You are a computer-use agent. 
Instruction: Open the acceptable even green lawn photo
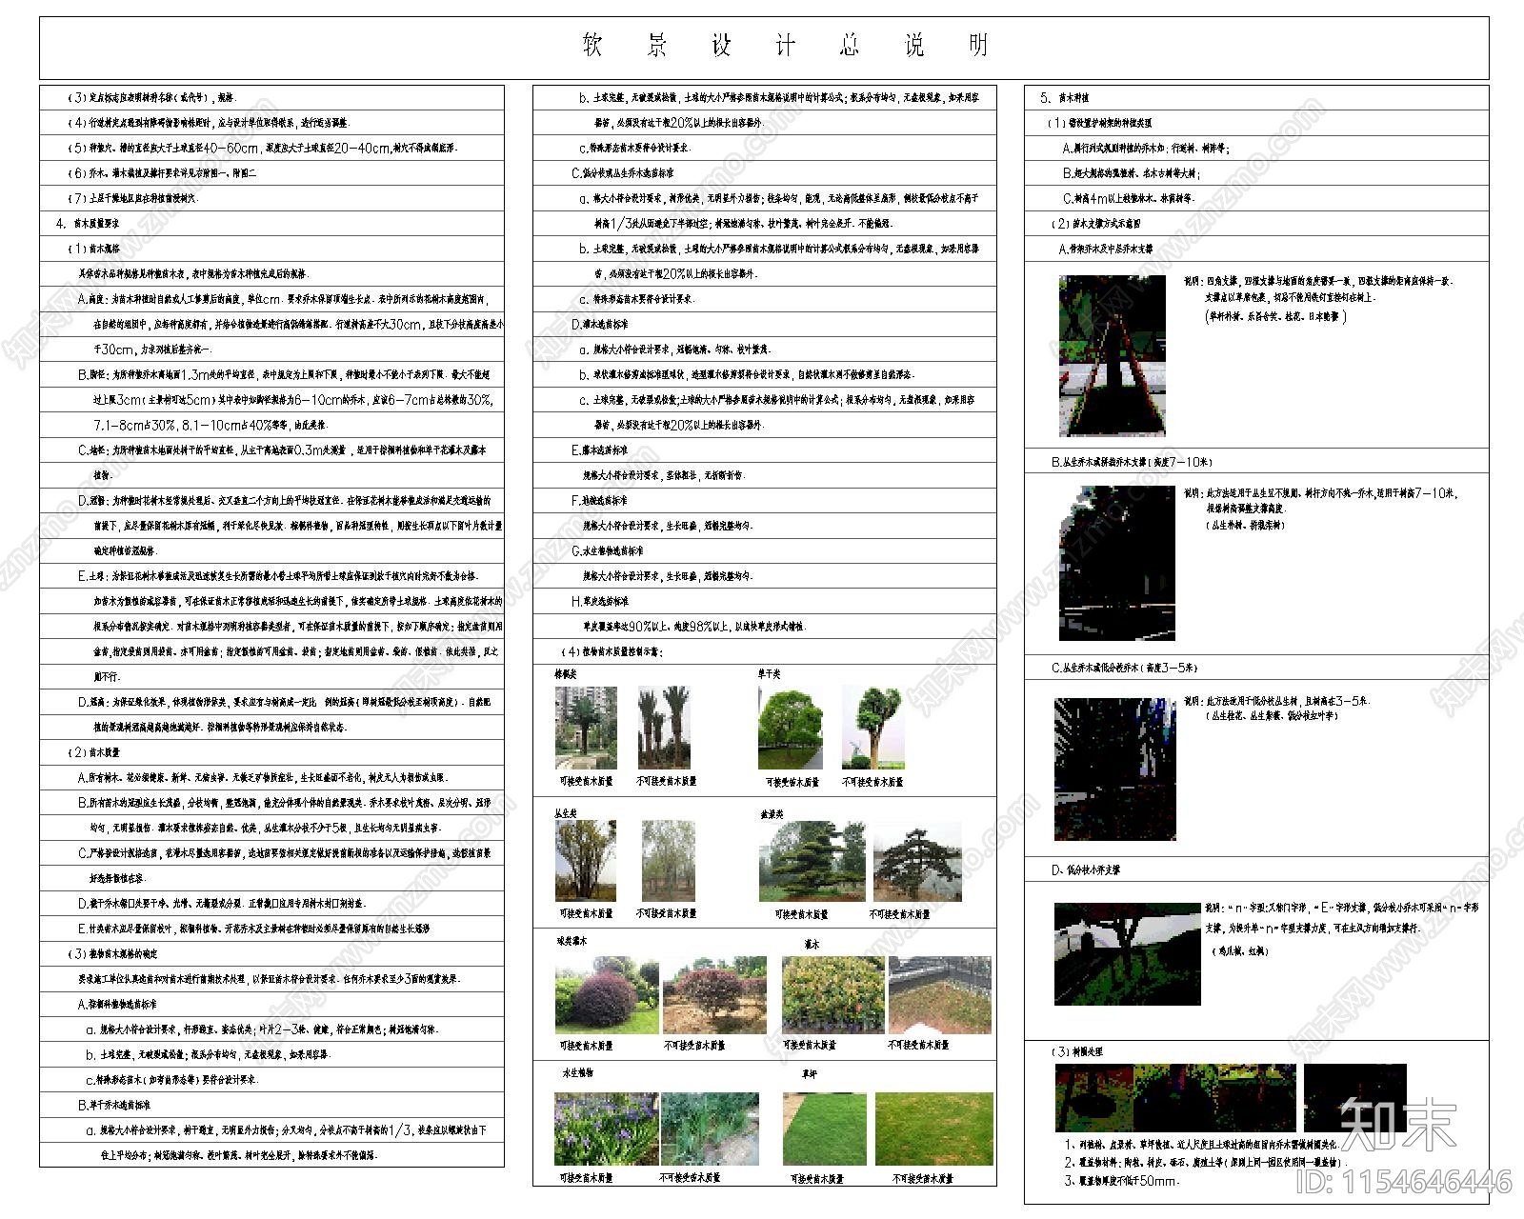point(826,1129)
